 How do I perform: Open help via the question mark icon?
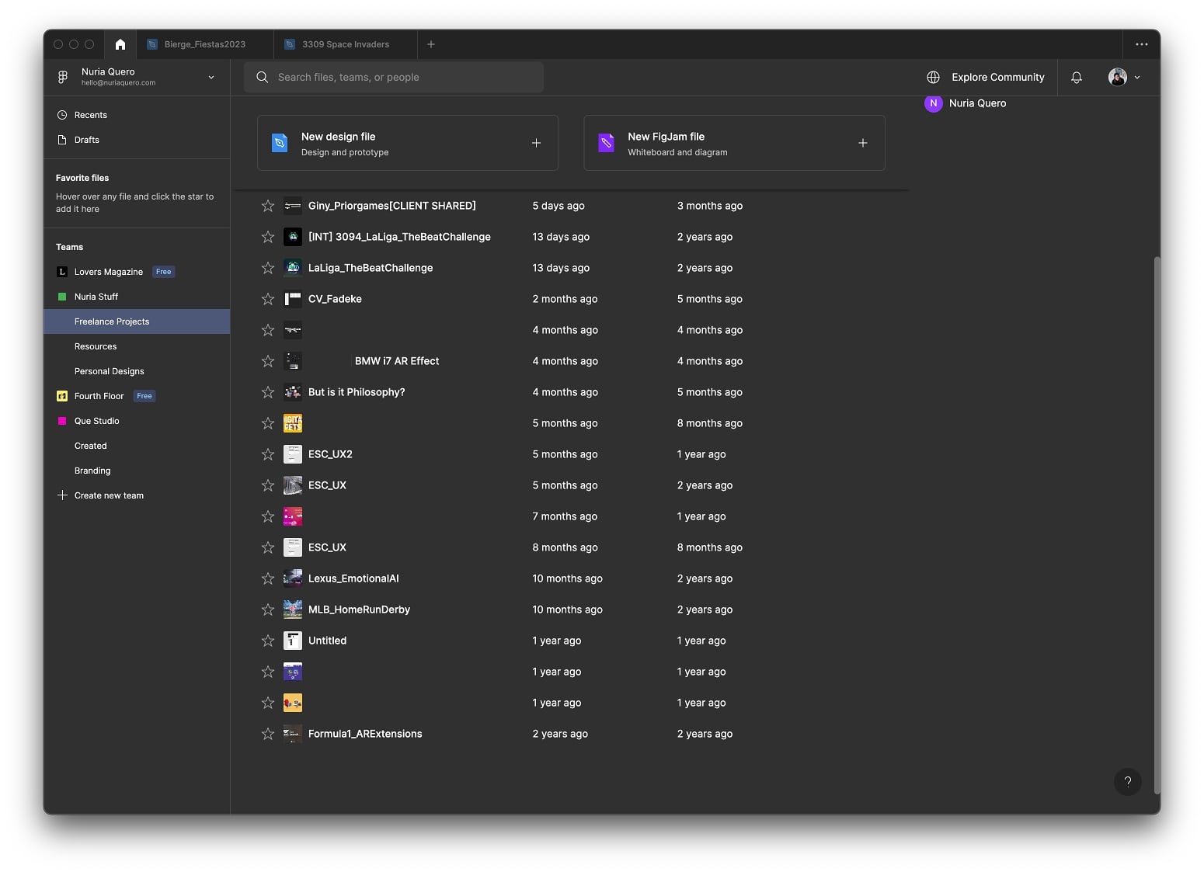click(1128, 782)
